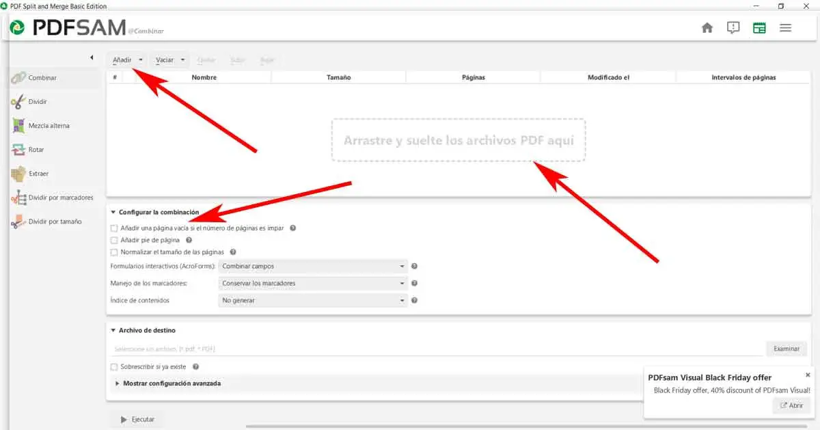Click the Quitar toolbar button
Viewport: 820px width, 430px height.
[x=206, y=60]
